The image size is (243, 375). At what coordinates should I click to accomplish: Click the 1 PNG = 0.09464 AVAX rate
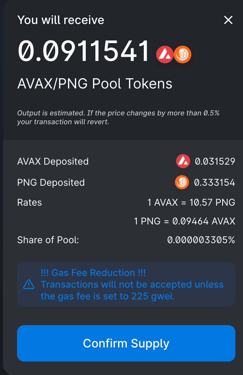tap(185, 221)
